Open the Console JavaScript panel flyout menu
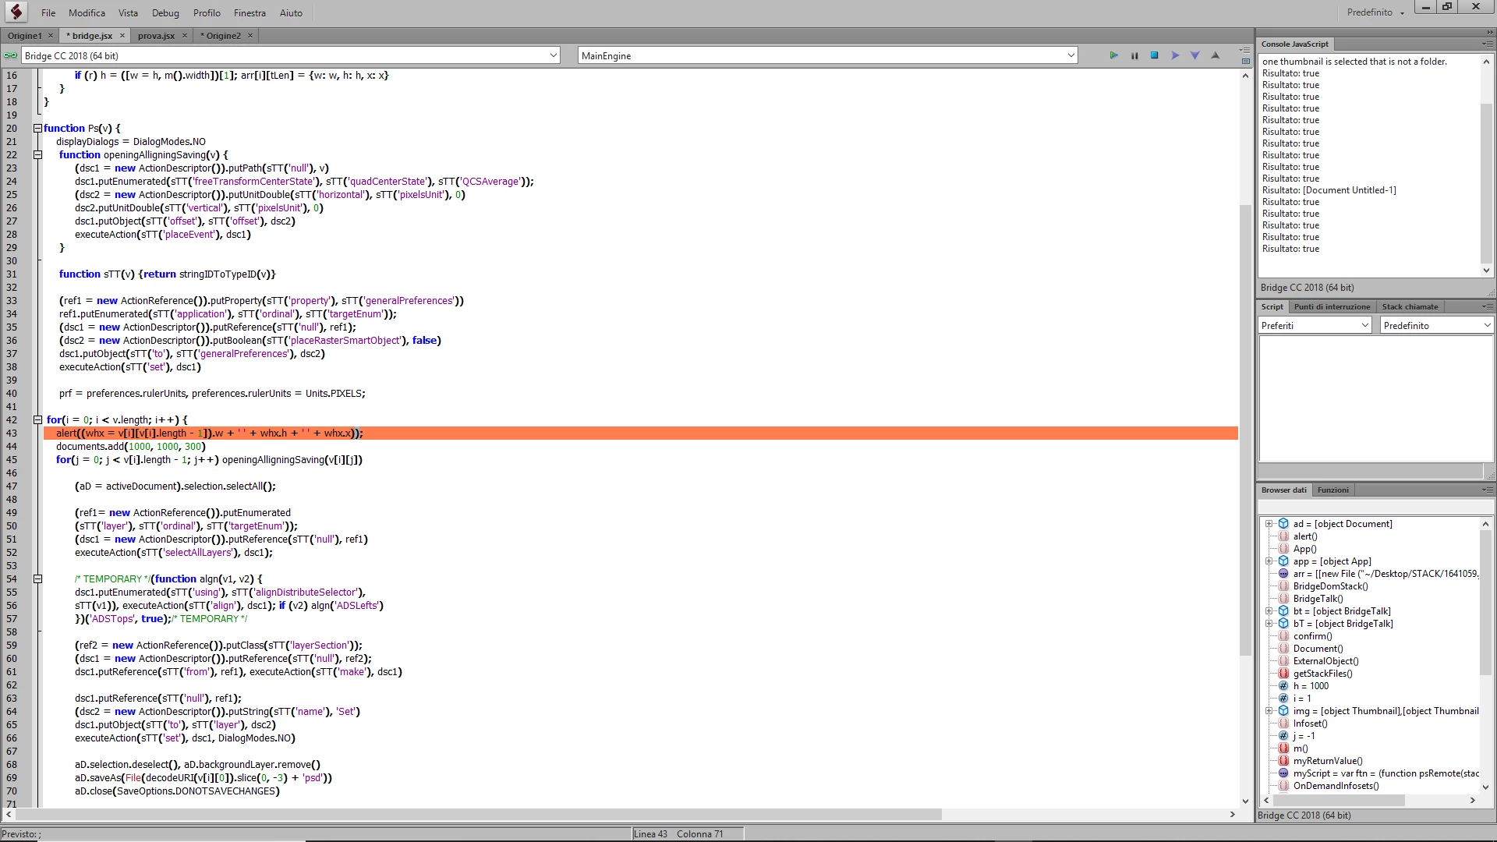The width and height of the screenshot is (1497, 842). 1487,44
